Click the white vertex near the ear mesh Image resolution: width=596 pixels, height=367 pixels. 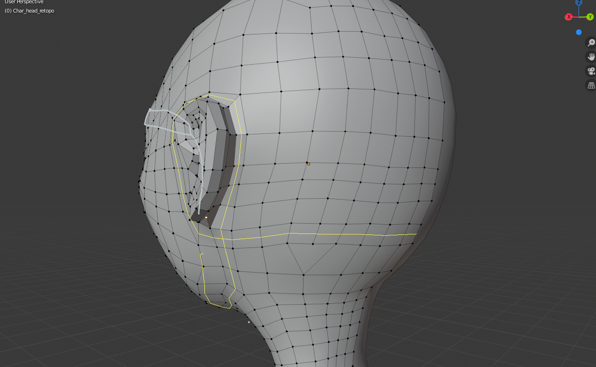point(206,217)
